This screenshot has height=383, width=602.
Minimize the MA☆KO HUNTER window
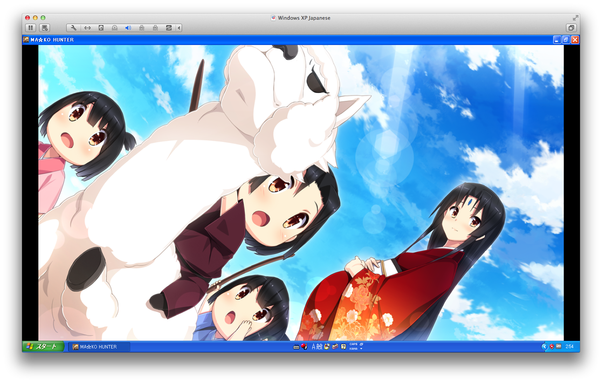(557, 40)
